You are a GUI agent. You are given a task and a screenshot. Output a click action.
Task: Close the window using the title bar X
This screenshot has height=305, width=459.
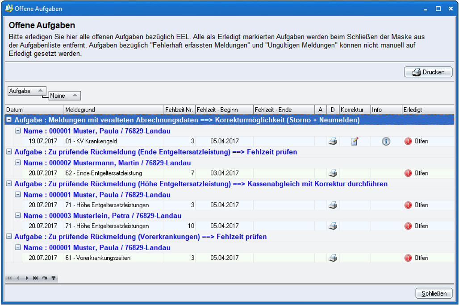451,9
